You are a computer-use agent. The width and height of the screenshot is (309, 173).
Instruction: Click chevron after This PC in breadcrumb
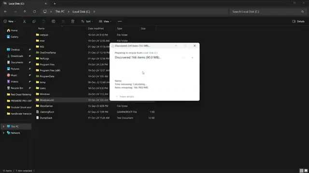pos(69,12)
